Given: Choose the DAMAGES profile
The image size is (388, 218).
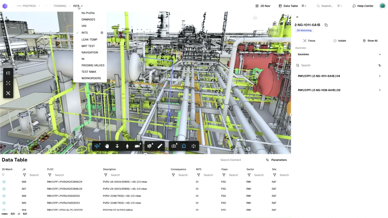Looking at the screenshot, I should coord(88,19).
